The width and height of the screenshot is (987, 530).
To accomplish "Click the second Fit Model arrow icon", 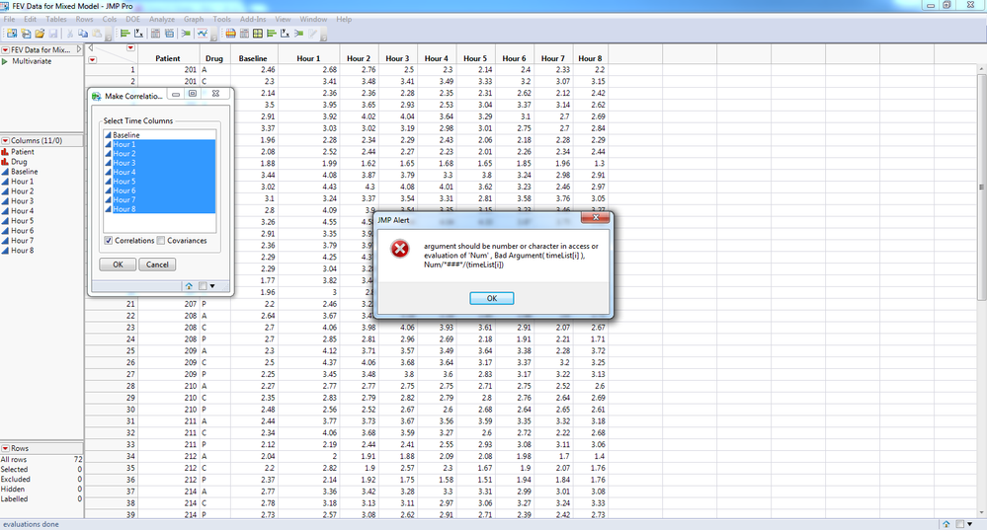I will (299, 34).
